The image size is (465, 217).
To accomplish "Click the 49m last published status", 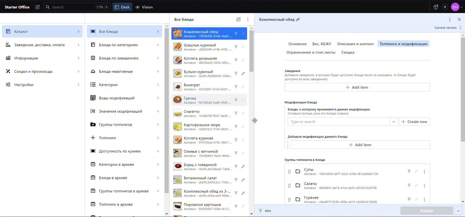I will [265, 211].
